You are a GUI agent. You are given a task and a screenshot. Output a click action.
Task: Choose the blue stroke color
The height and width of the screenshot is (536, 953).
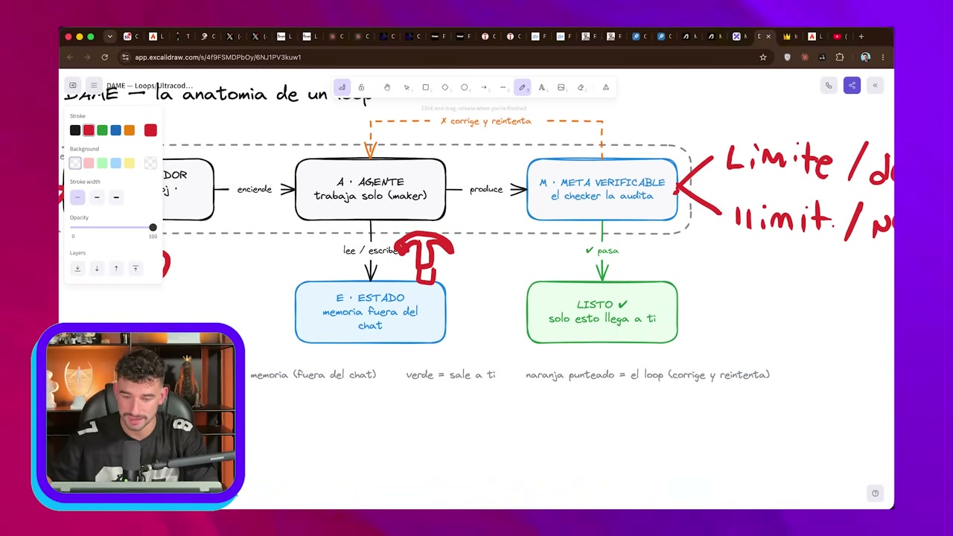tap(115, 130)
